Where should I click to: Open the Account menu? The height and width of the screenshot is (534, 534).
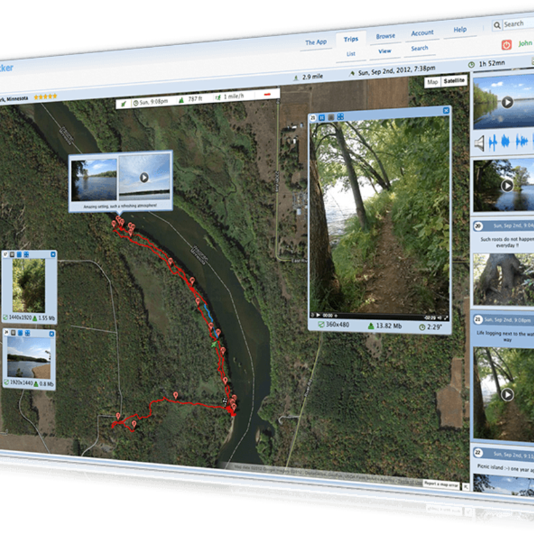point(422,33)
